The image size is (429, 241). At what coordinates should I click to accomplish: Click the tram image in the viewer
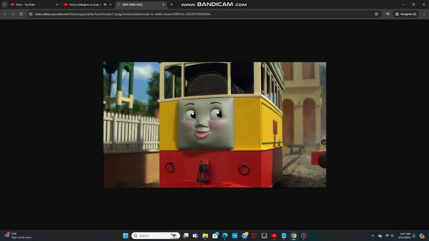pyautogui.click(x=214, y=125)
